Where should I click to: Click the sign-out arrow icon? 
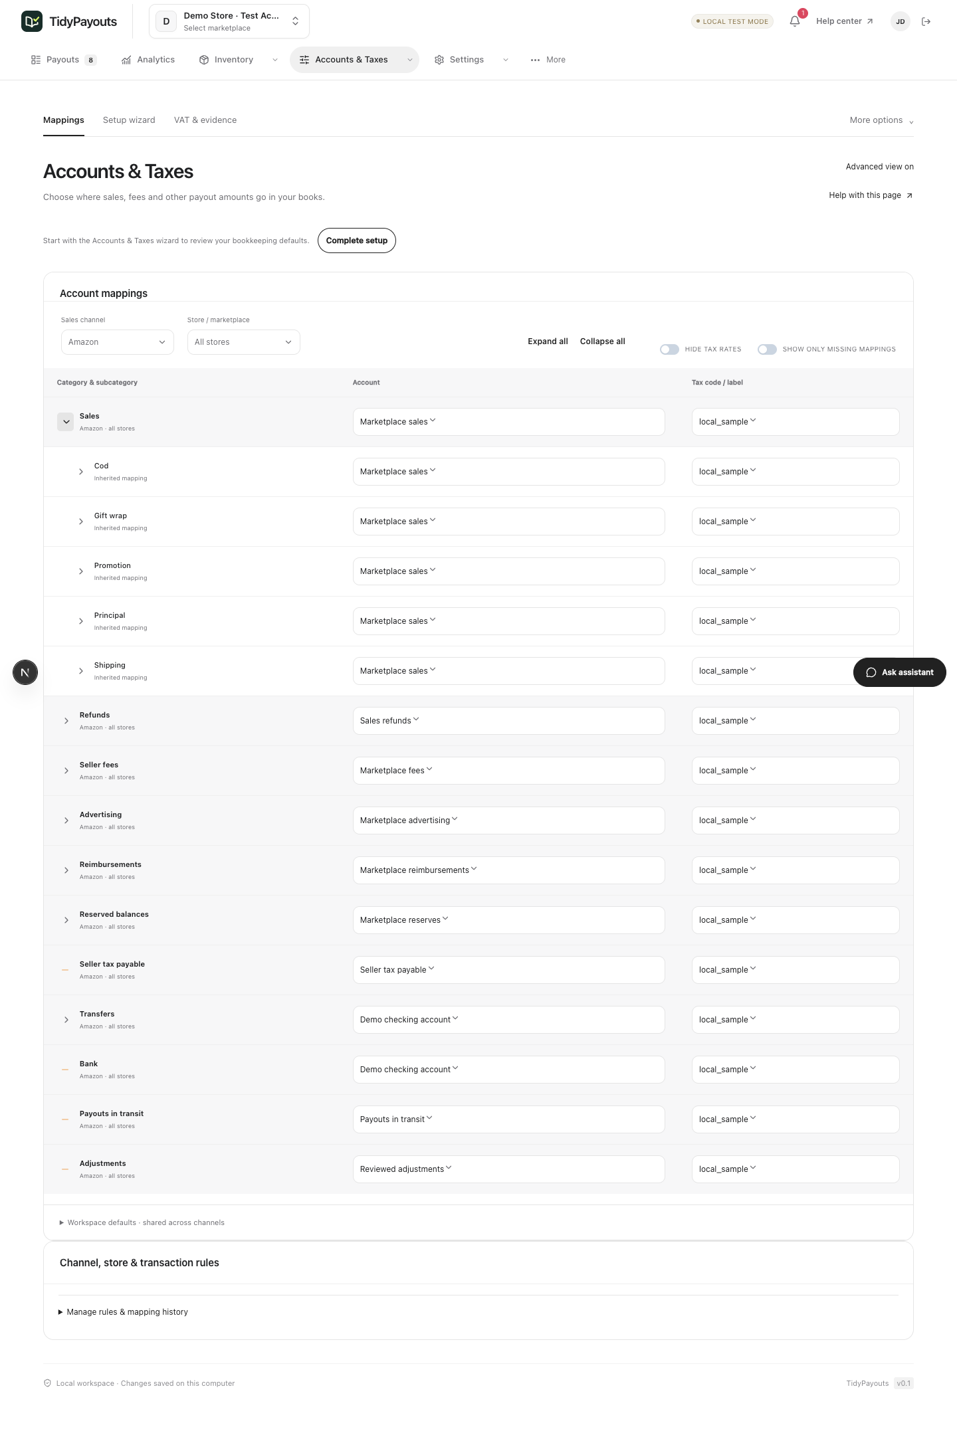(x=926, y=21)
